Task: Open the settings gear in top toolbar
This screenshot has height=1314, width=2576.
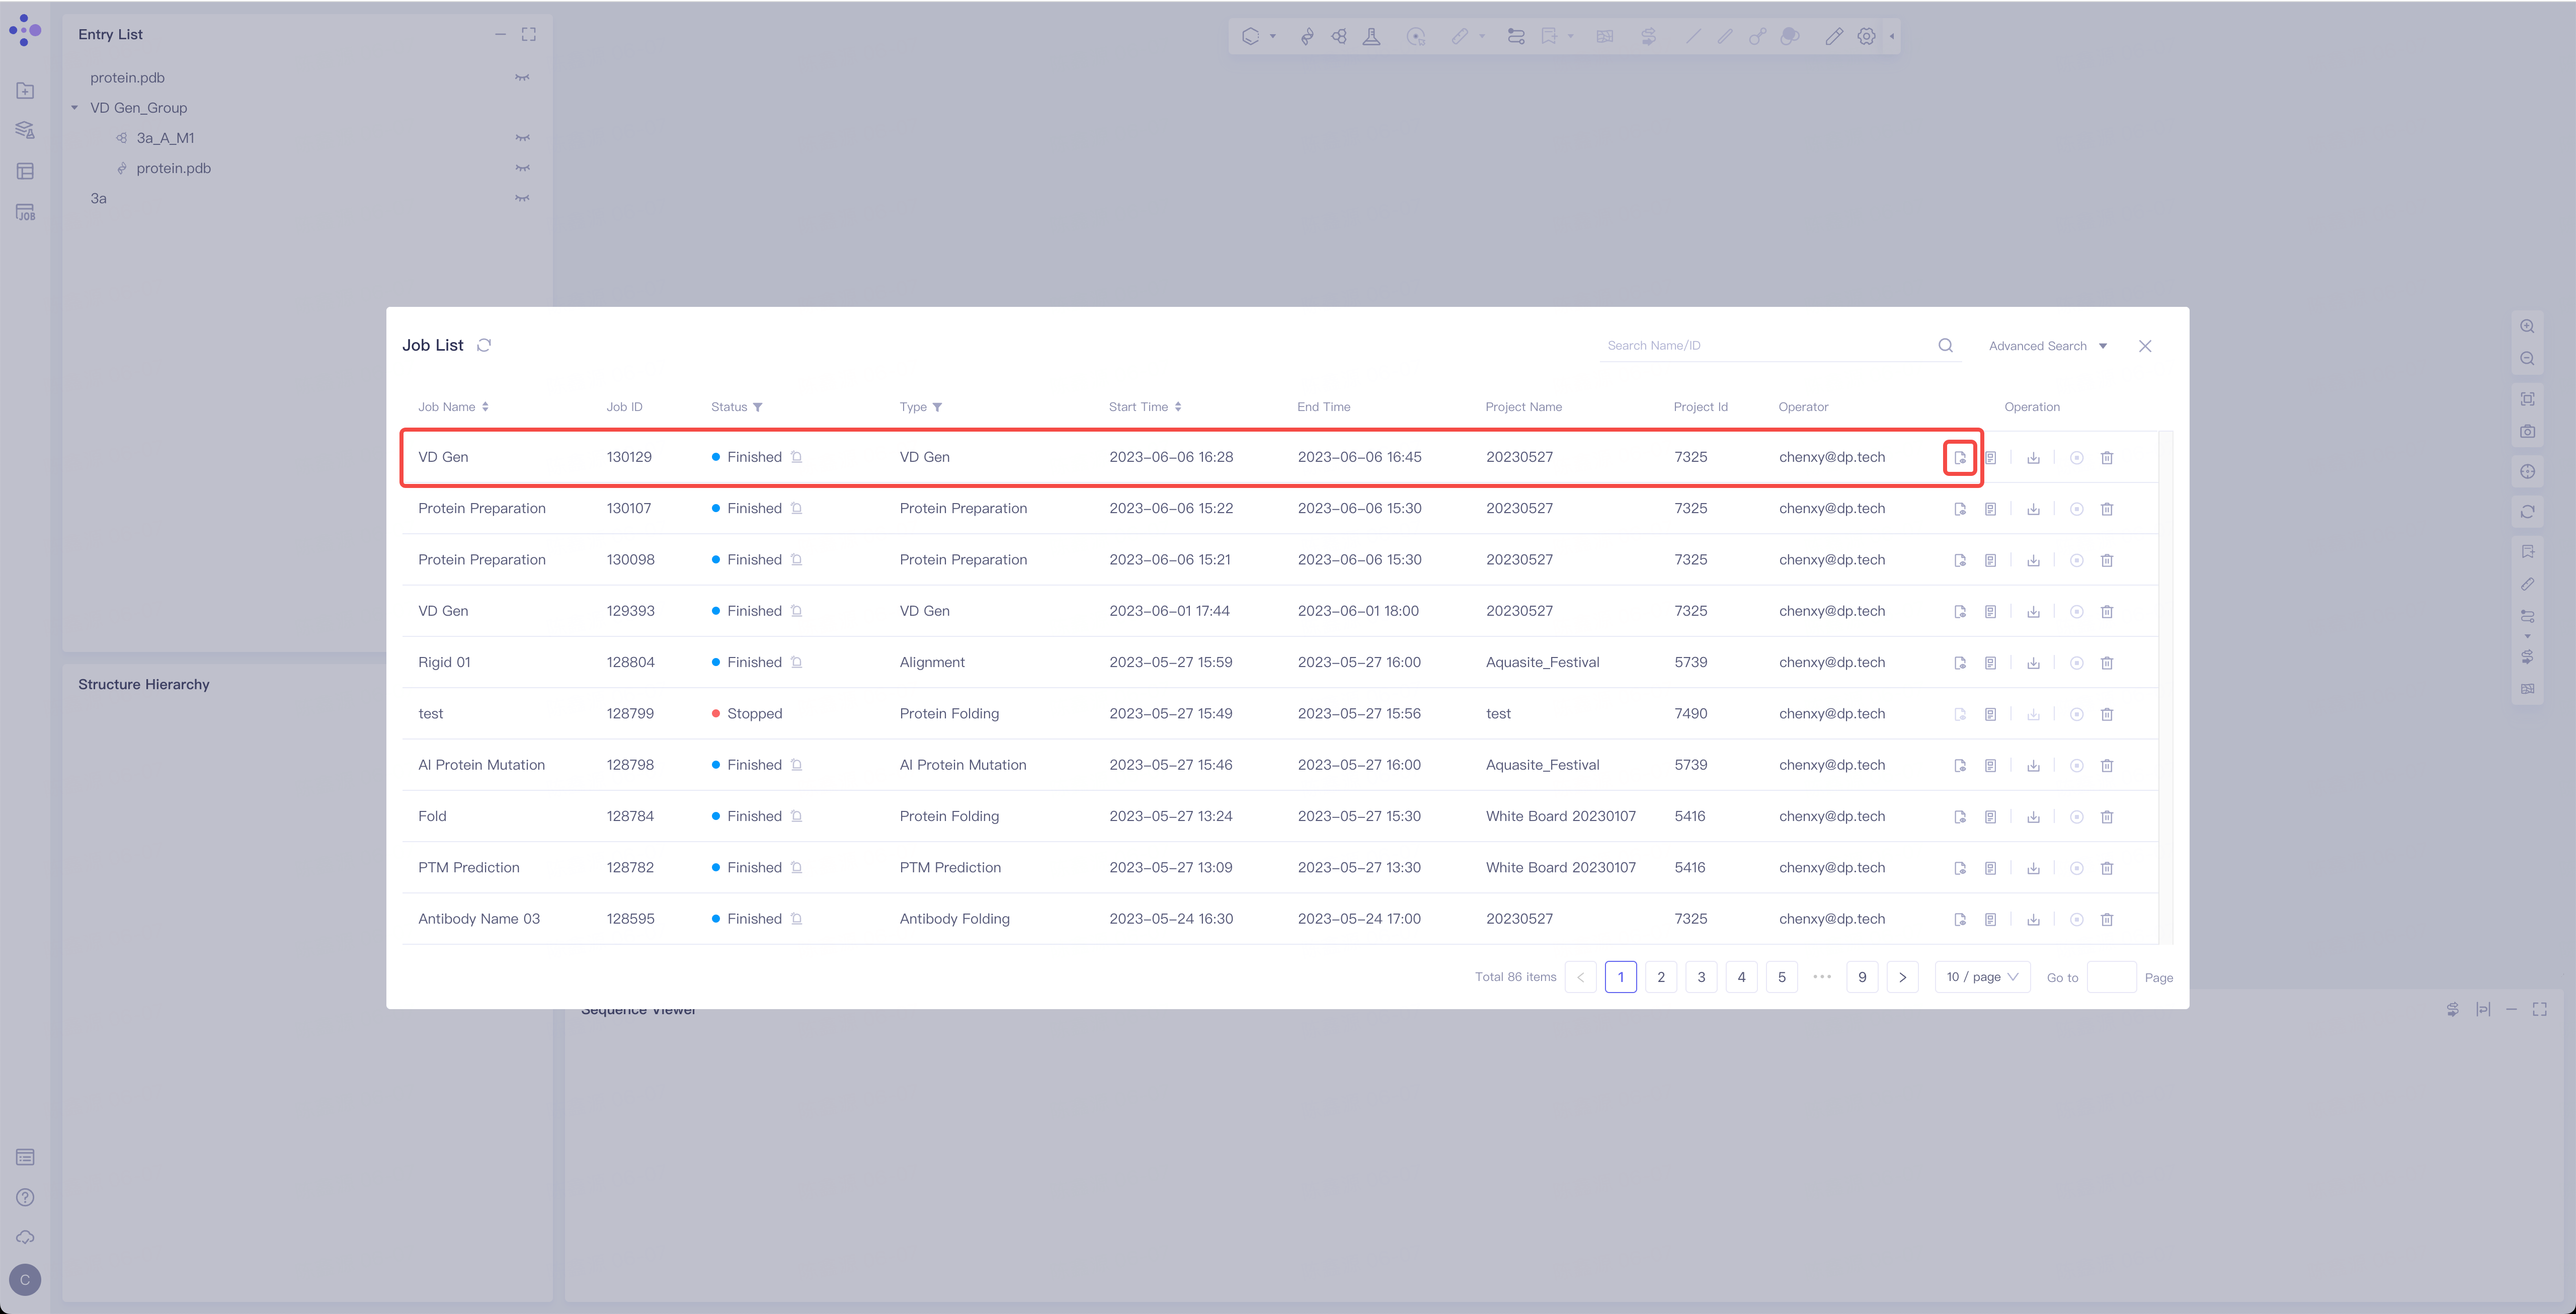Action: pos(1866,36)
